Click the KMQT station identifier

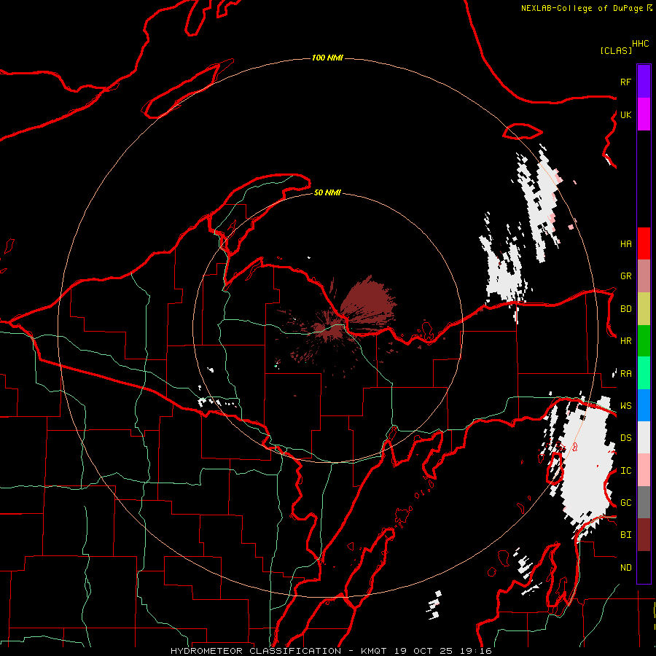pyautogui.click(x=374, y=651)
